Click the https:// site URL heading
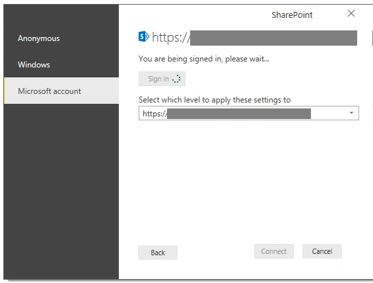The height and width of the screenshot is (283, 373). (x=255, y=38)
